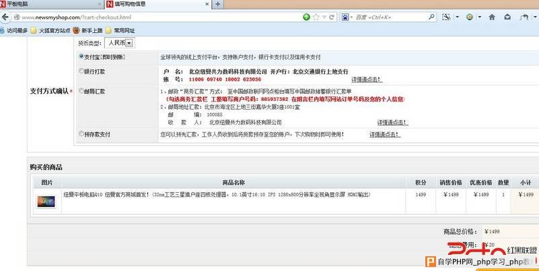Image resolution: width=539 pixels, height=271 pixels.
Task: Click the 销售价格 column header
Action: (451, 182)
